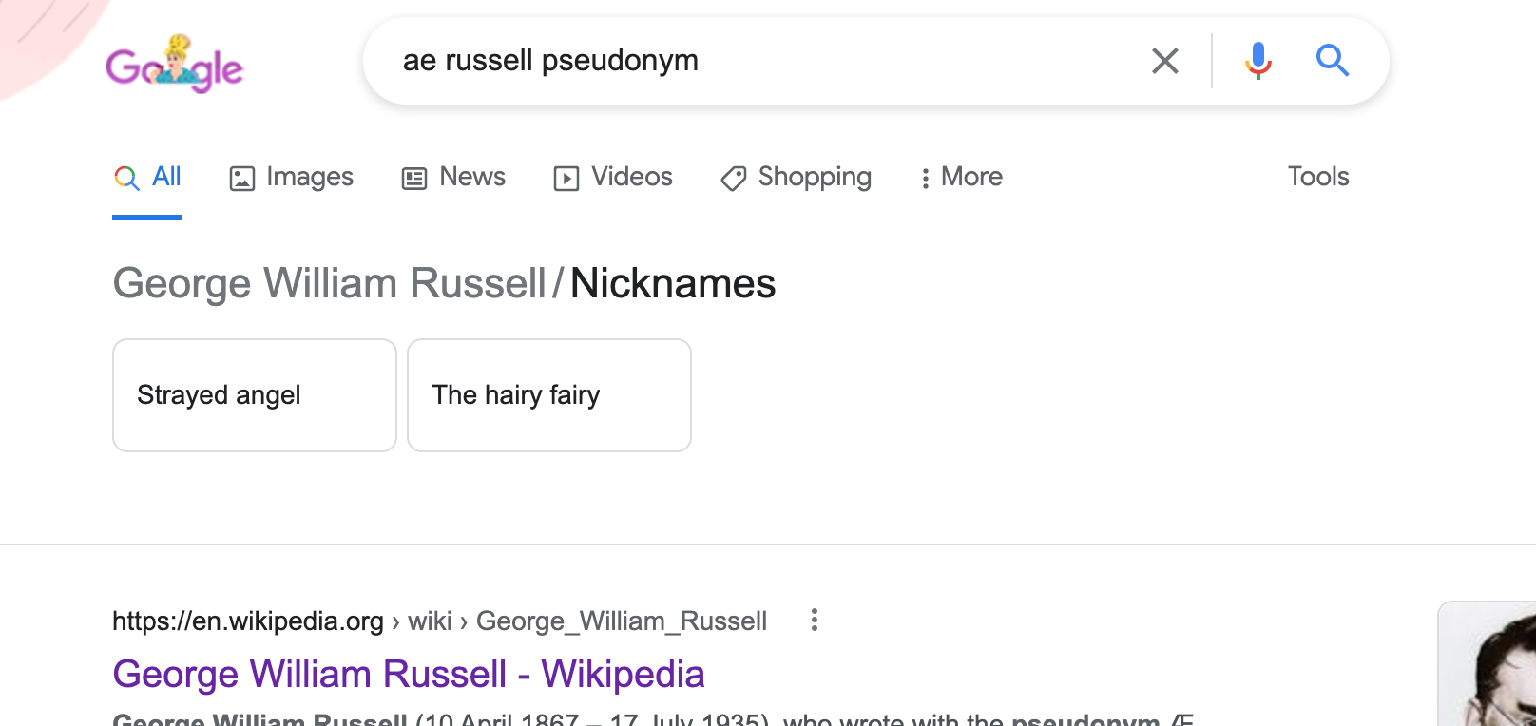Expand the More options menu
Viewport: 1536px width, 726px height.
961,177
